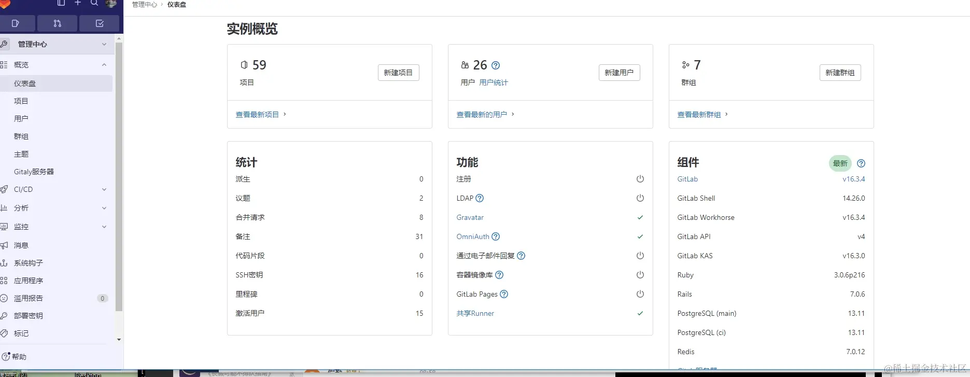Click the group icon beside 7
Image resolution: width=970 pixels, height=377 pixels.
[685, 65]
